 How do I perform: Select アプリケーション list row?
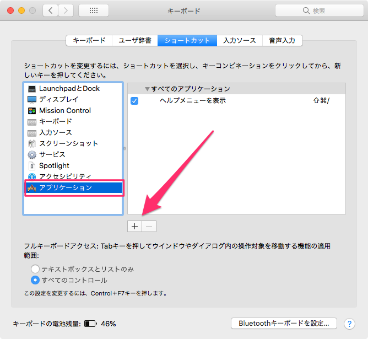(73, 188)
